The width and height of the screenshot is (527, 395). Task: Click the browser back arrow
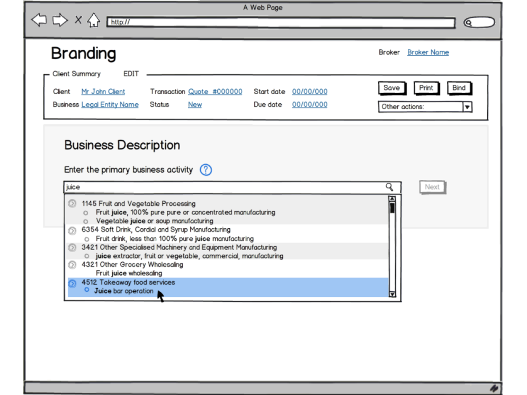point(39,20)
